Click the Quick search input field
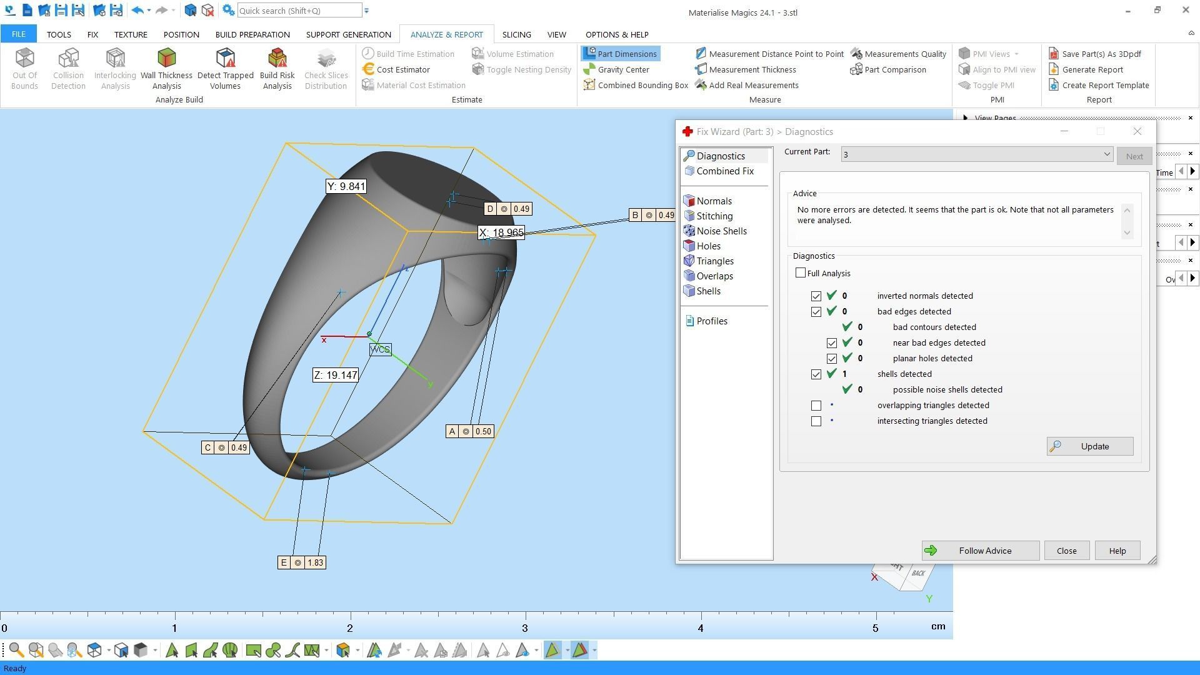The image size is (1200, 675). pos(299,11)
